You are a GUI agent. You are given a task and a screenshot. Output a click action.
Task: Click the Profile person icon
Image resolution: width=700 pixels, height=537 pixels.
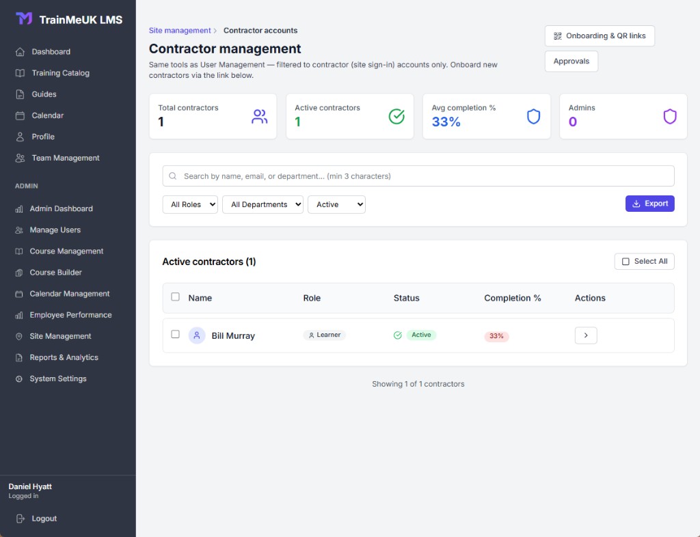[x=20, y=137]
